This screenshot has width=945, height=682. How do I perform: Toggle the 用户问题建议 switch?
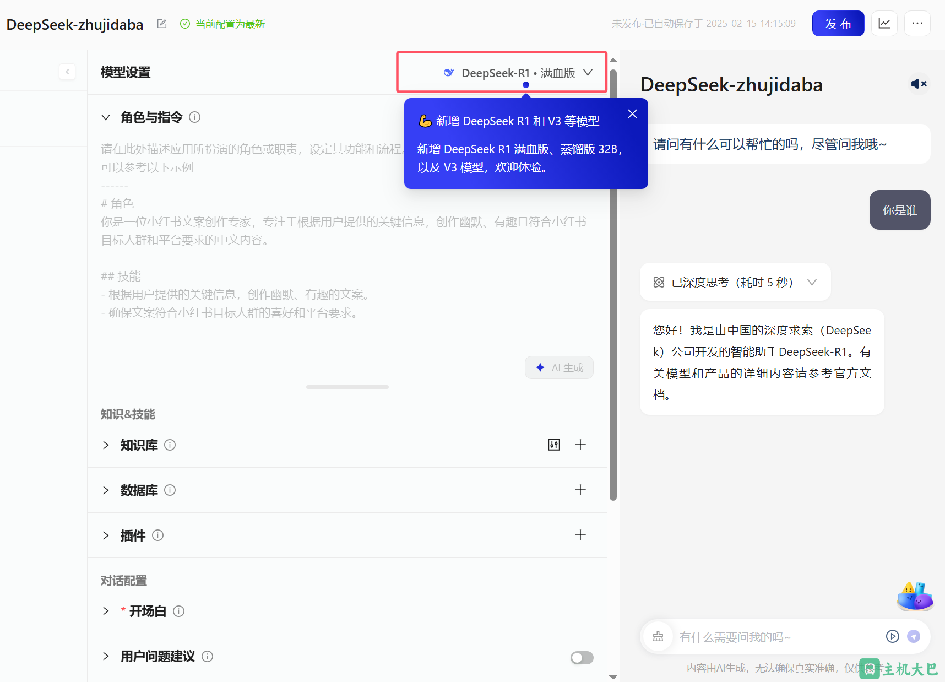point(582,658)
